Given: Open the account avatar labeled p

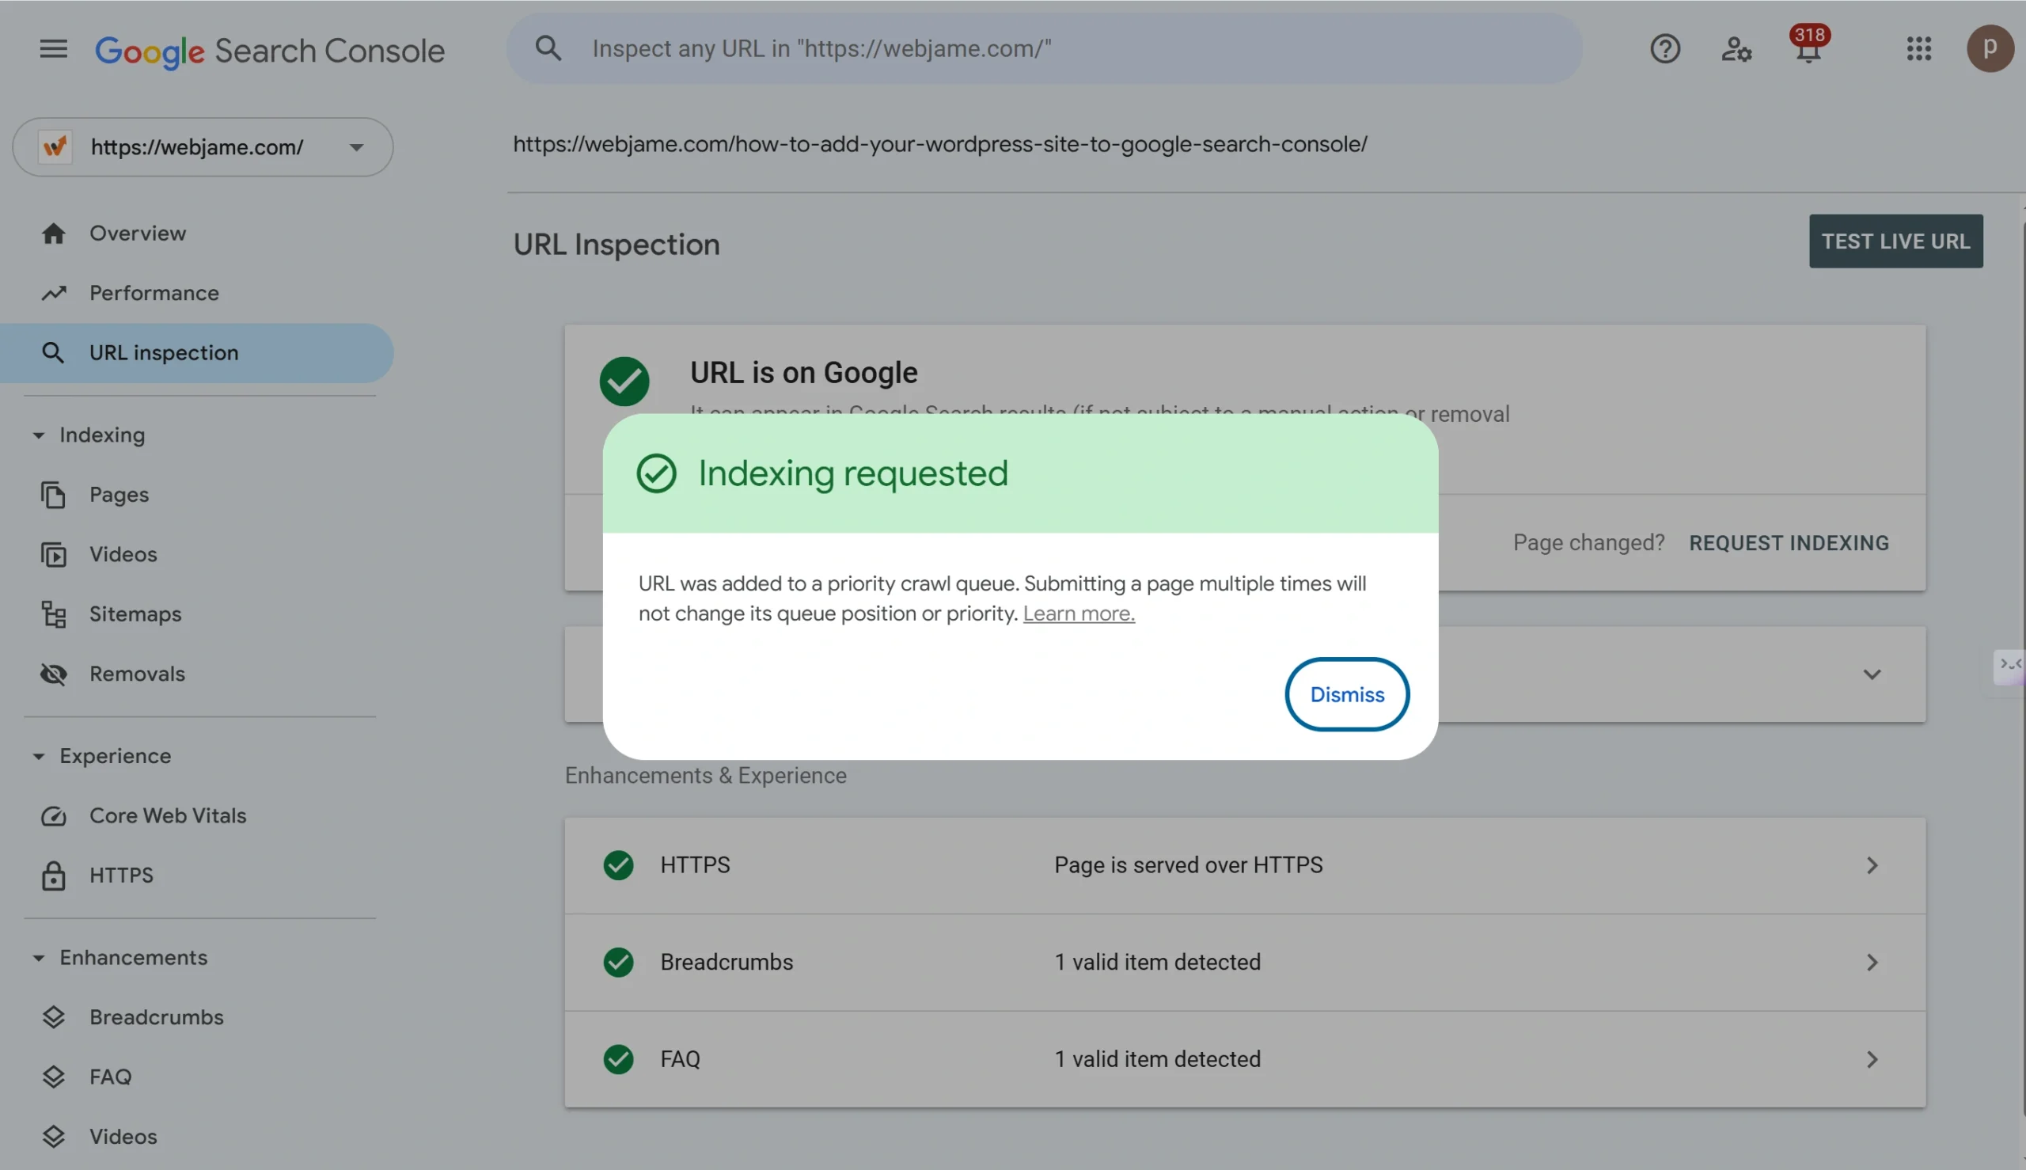Looking at the screenshot, I should [x=1989, y=48].
